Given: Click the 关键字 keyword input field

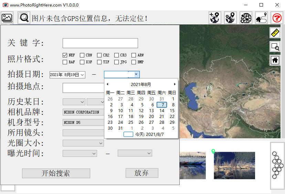Looking at the screenshot, I should tap(100, 43).
